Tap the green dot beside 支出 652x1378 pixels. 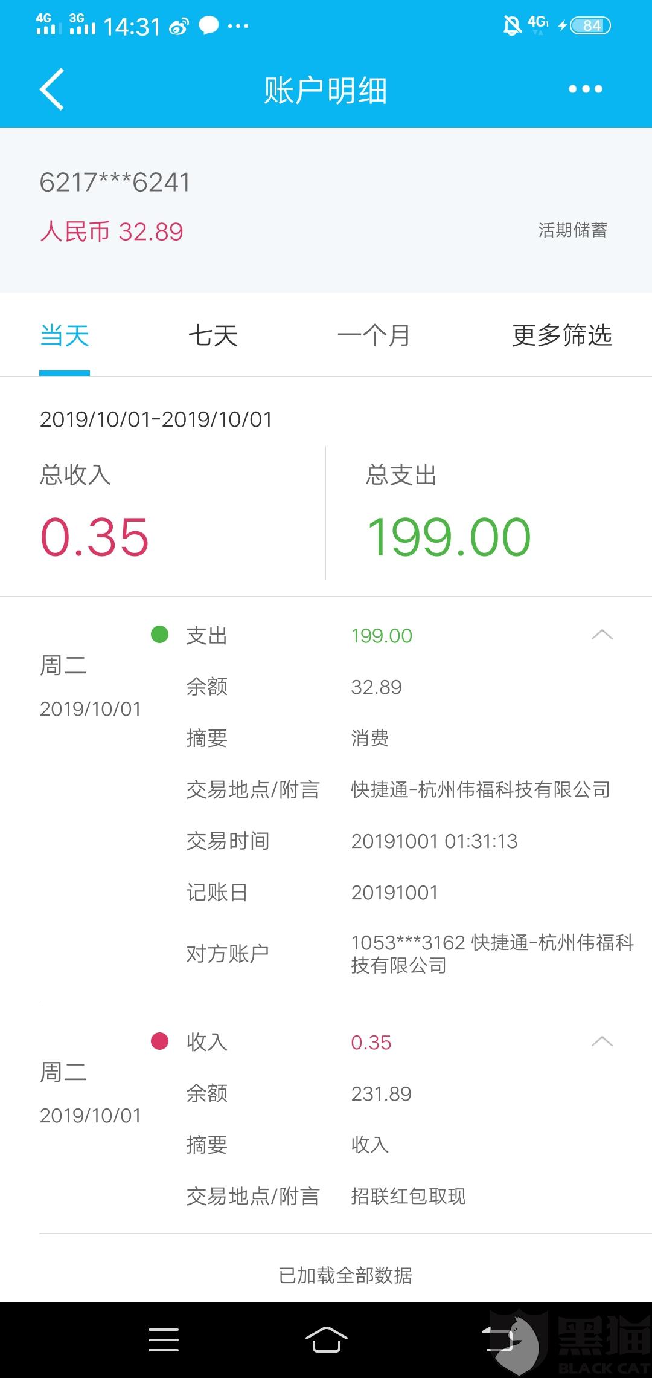coord(159,635)
